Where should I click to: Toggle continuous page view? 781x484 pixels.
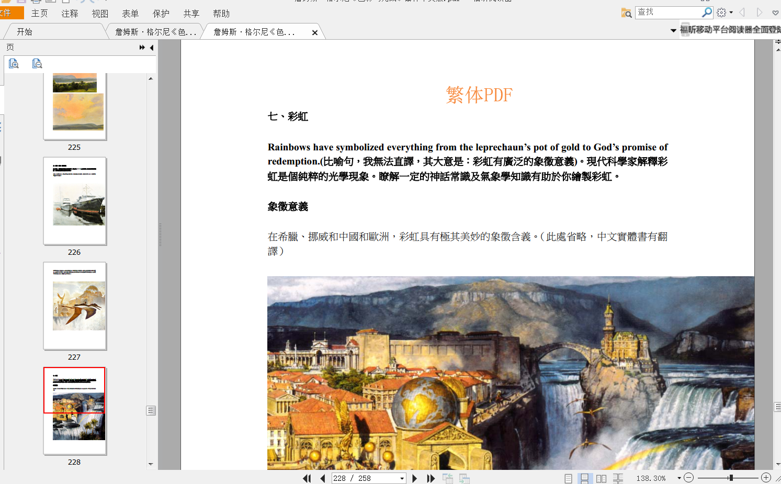point(584,478)
